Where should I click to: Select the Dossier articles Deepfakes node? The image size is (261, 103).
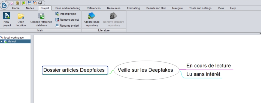pos(75,70)
